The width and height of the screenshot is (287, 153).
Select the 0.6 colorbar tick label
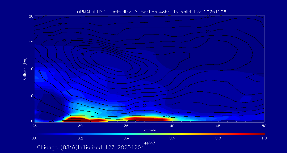(172, 138)
